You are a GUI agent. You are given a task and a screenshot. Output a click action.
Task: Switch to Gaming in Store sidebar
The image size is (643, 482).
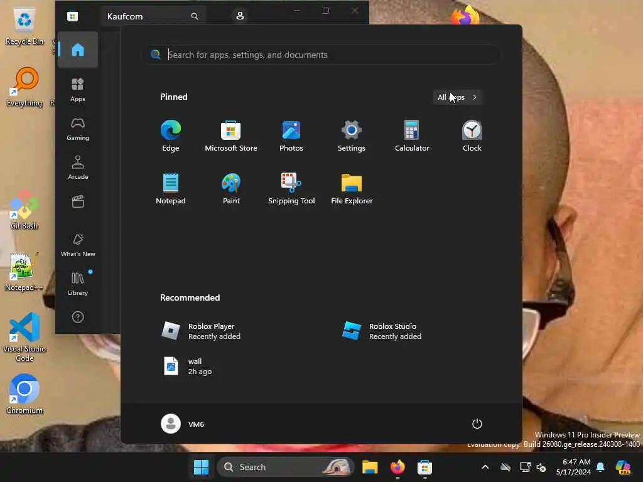tap(78, 129)
